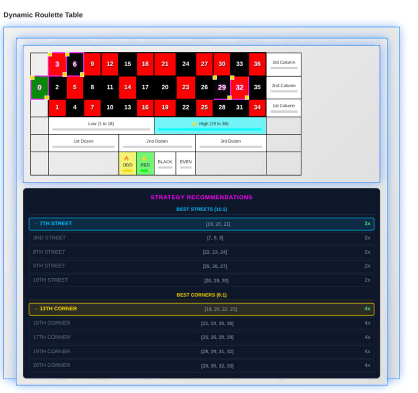The height and width of the screenshot is (393, 418).
Task: Select the RED bet with star icon
Action: 145,163
